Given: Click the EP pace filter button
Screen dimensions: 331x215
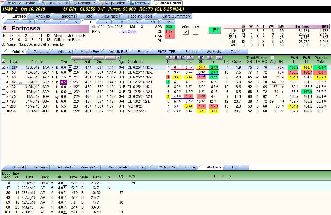Looking at the screenshot, I should coord(183,57).
